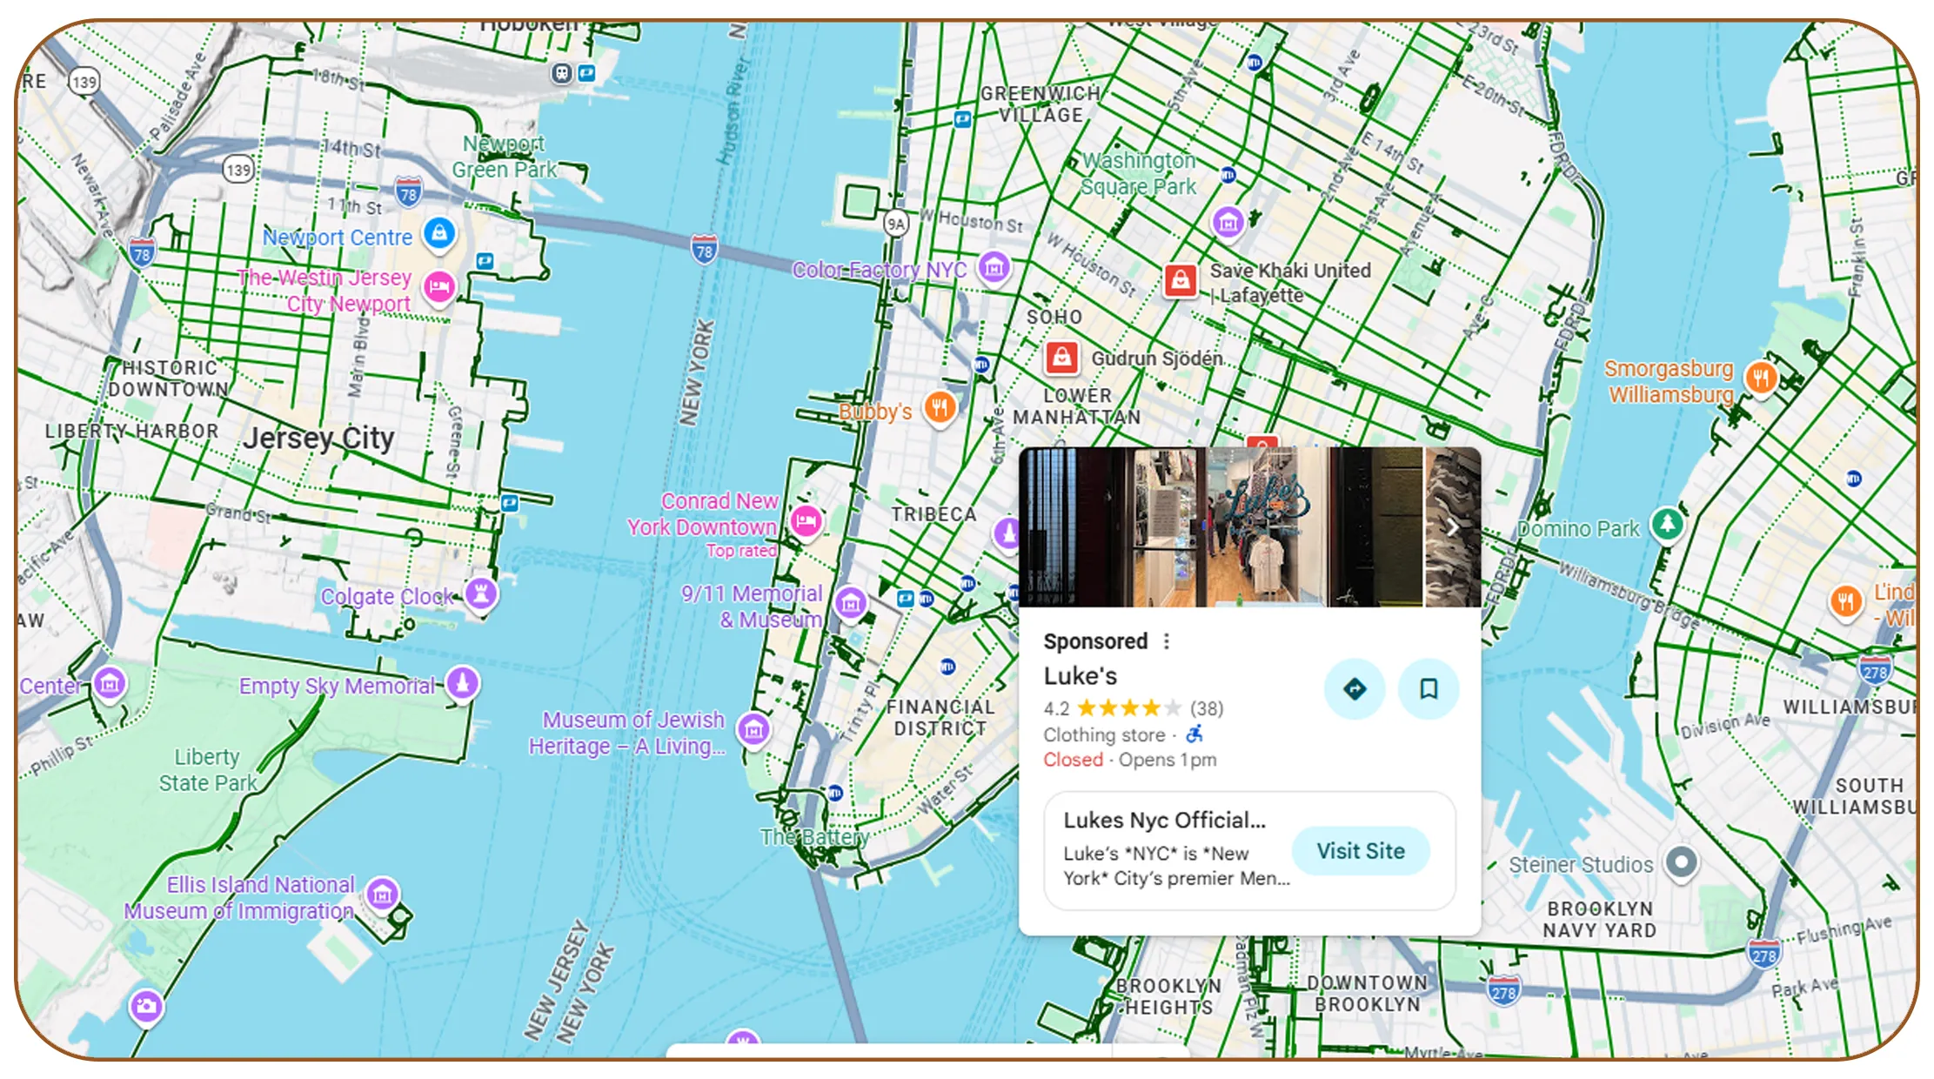
Task: Click transit station icon near Hoboken
Action: pyautogui.click(x=562, y=73)
